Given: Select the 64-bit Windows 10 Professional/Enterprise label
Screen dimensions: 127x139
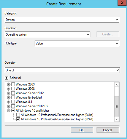Looking at the screenshot, I should click(x=57, y=115).
